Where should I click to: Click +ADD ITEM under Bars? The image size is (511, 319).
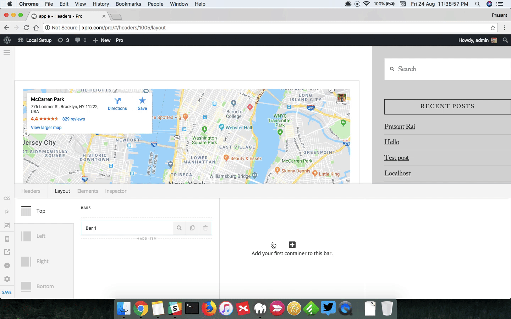pos(147,239)
